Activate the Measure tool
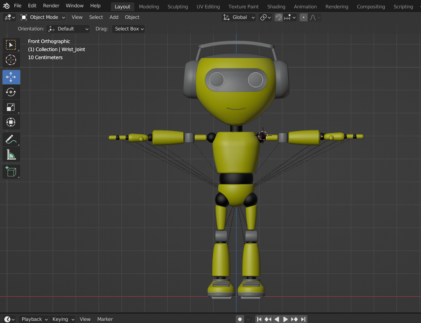This screenshot has width=421, height=323. tap(11, 155)
